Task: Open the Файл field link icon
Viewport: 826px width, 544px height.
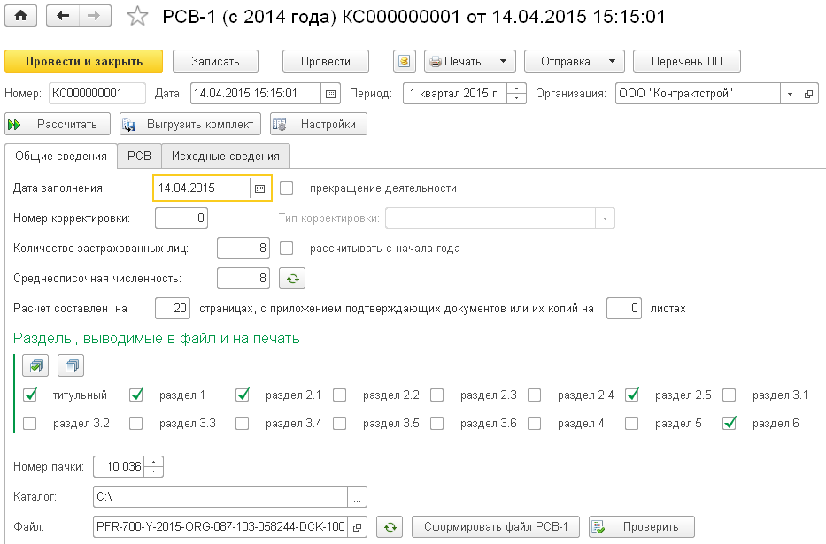Action: (x=357, y=526)
